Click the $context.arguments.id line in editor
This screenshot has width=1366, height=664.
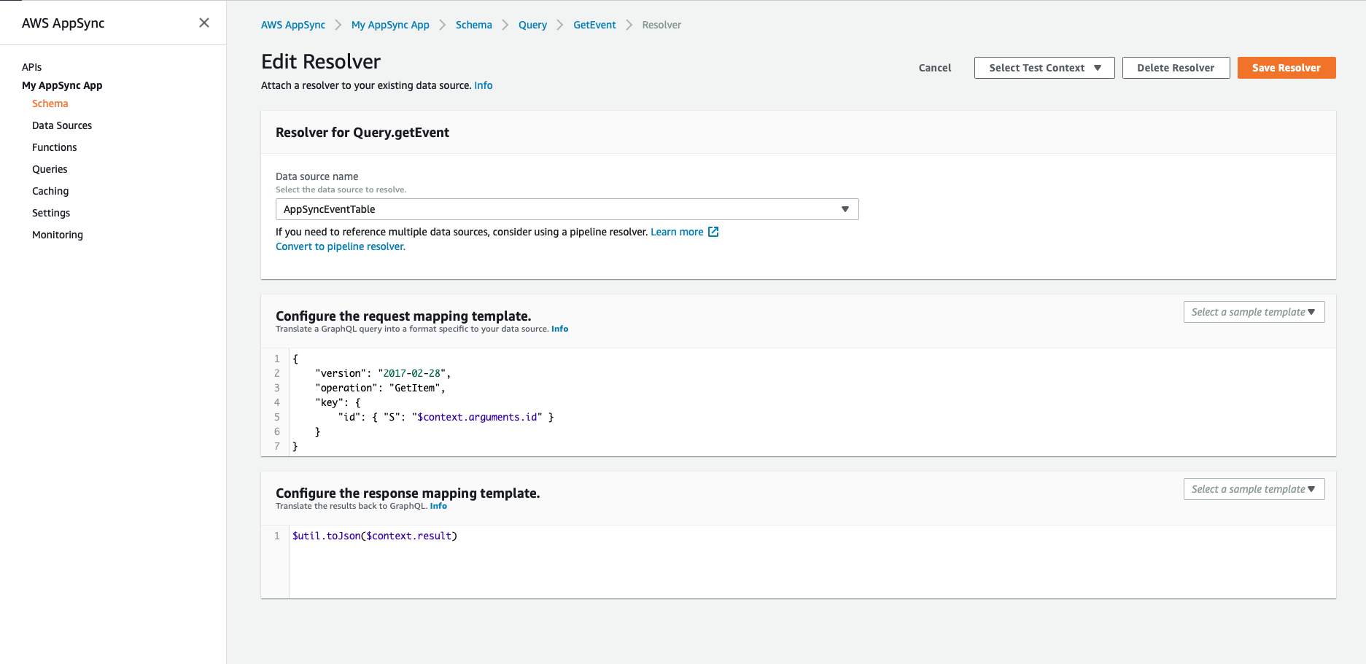[446, 417]
